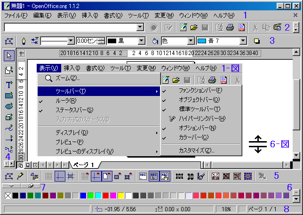Open the 青 7 fill color dropdown
The width and height of the screenshot is (303, 215).
coord(243,41)
